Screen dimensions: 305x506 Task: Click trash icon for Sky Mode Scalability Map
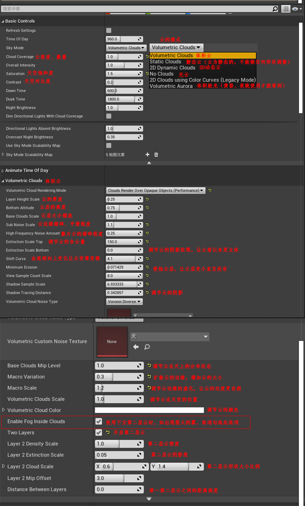coord(156,155)
